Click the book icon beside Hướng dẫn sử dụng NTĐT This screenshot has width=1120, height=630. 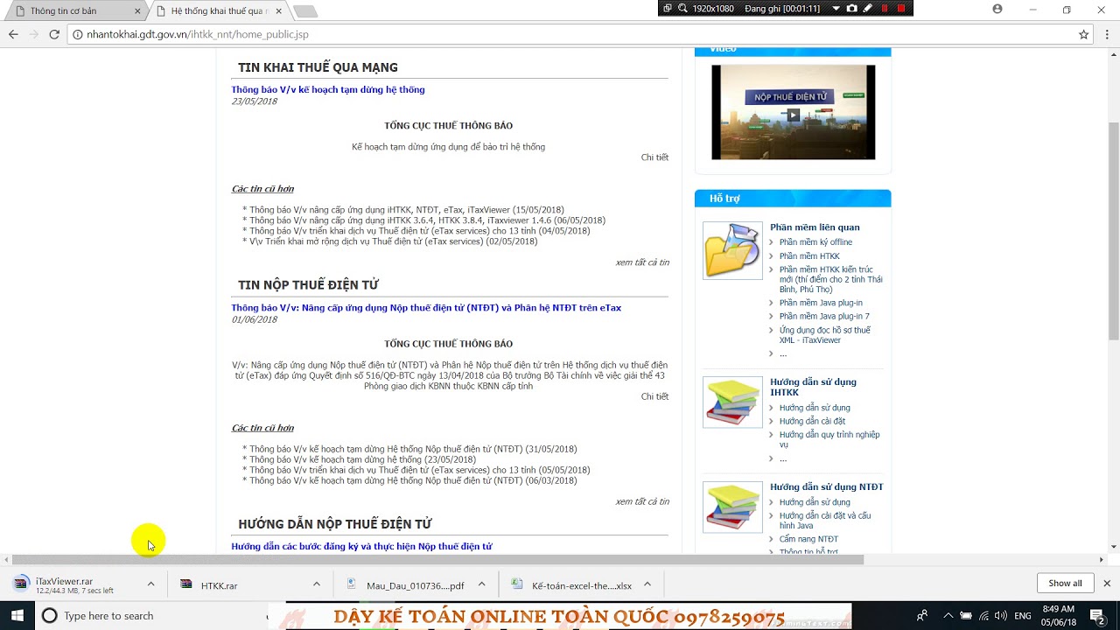732,507
